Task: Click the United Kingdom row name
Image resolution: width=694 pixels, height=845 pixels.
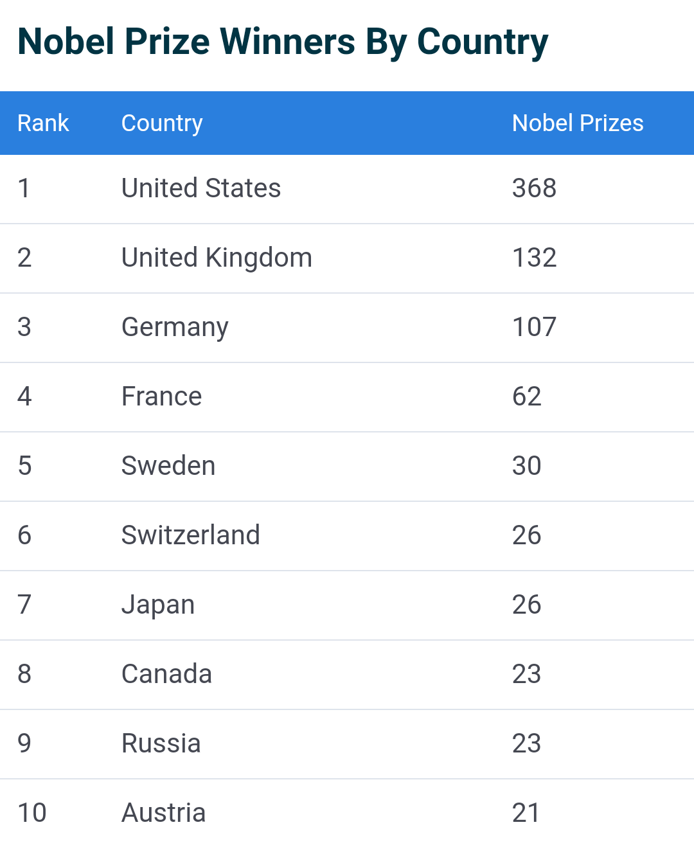Action: [217, 258]
